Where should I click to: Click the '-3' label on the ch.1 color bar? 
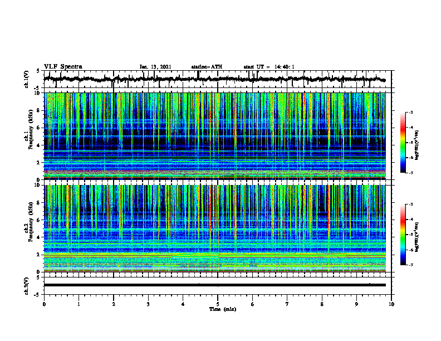(411, 112)
